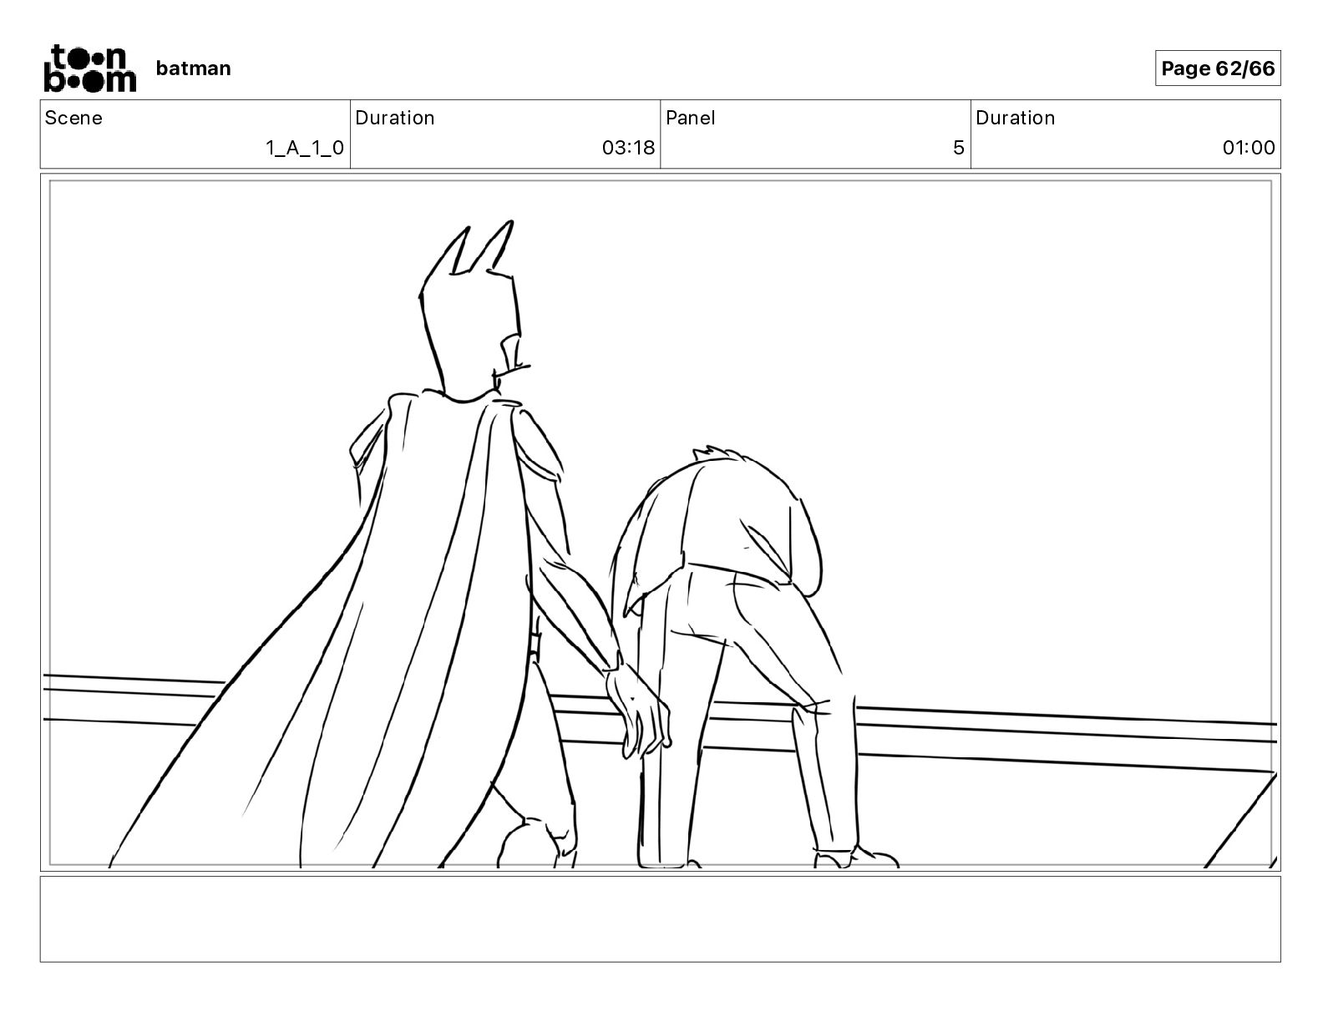
Task: Click the scene duration value '03:18'
Action: pyautogui.click(x=628, y=148)
